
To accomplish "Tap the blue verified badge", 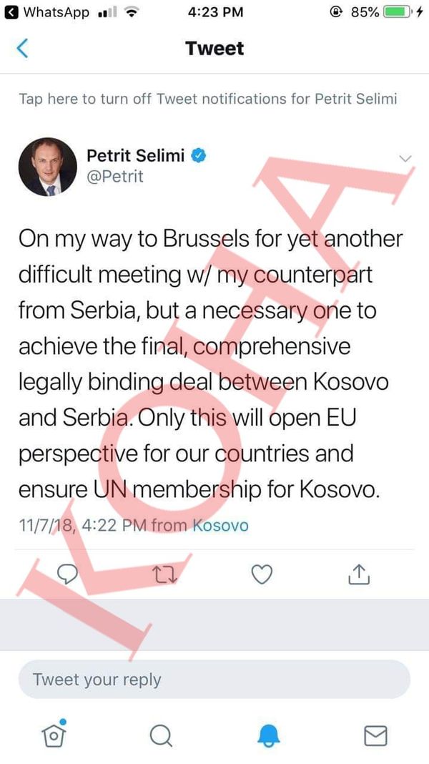I will [198, 156].
